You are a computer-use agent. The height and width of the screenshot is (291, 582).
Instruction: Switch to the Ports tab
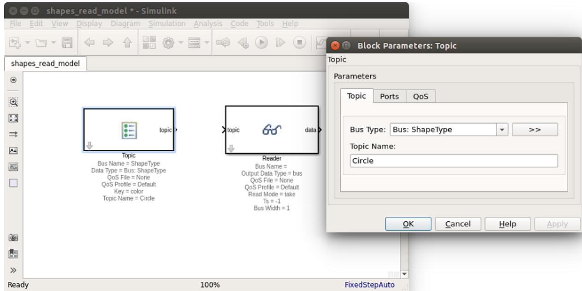390,96
